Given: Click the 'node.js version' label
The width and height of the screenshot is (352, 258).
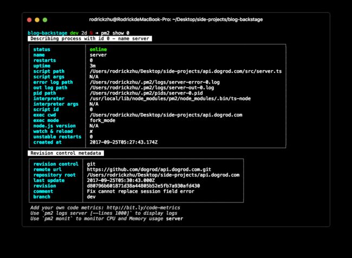Looking at the screenshot, I should tap(55, 126).
